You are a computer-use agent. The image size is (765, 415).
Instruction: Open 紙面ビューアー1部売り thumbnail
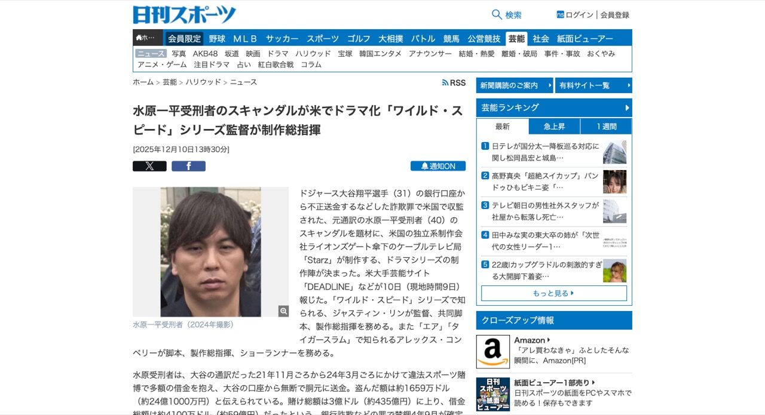click(493, 394)
